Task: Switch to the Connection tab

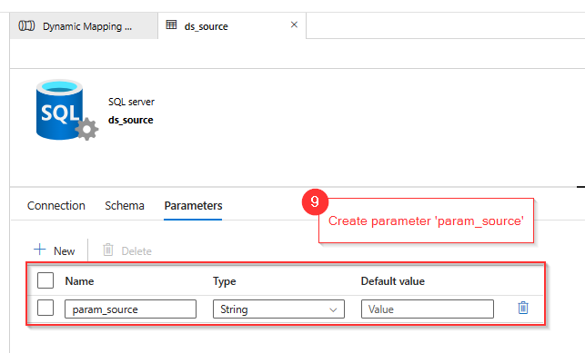Action: 56,206
